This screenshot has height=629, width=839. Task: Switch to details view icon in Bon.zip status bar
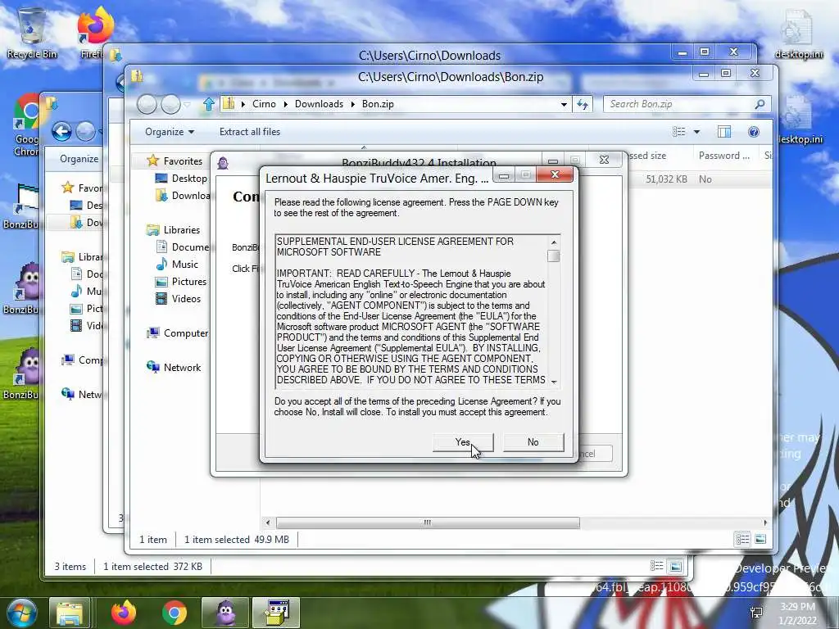coord(742,539)
